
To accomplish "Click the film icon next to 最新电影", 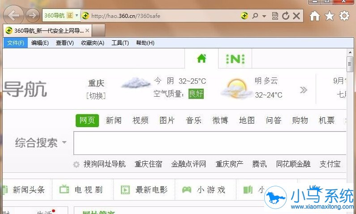I will (x=125, y=189).
